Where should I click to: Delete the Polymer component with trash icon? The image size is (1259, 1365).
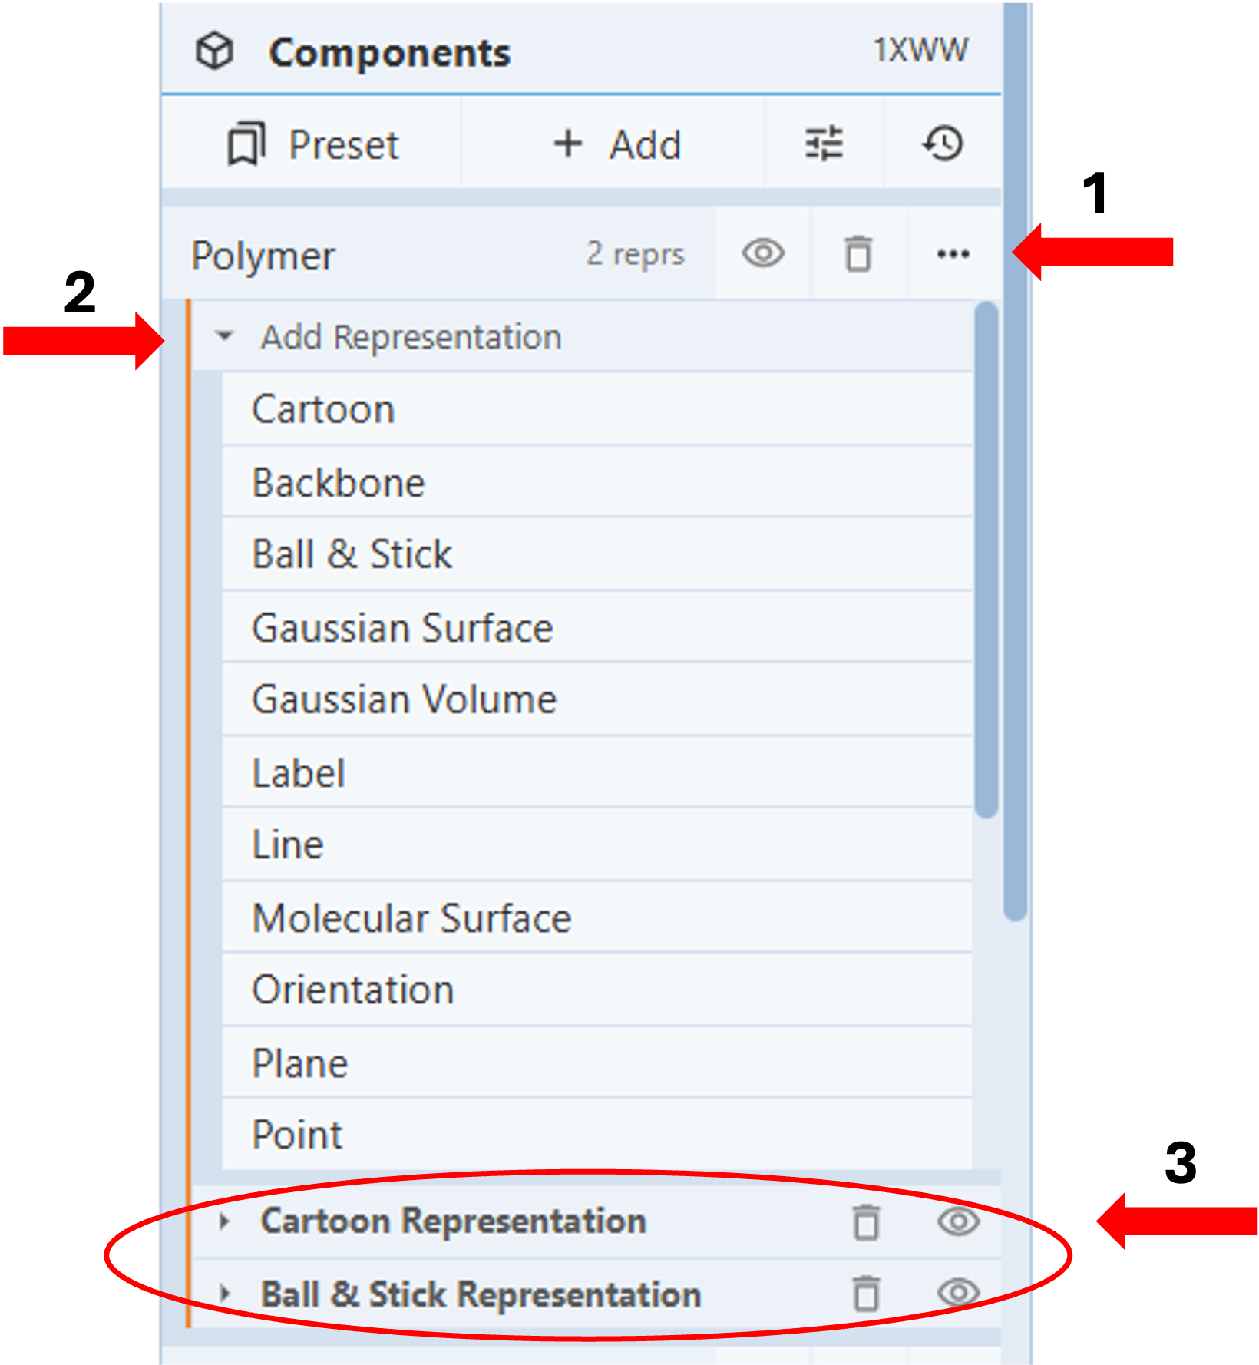(x=858, y=254)
